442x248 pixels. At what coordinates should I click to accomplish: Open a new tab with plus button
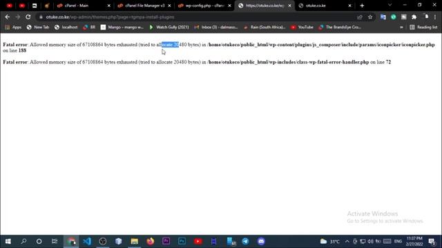click(x=362, y=6)
